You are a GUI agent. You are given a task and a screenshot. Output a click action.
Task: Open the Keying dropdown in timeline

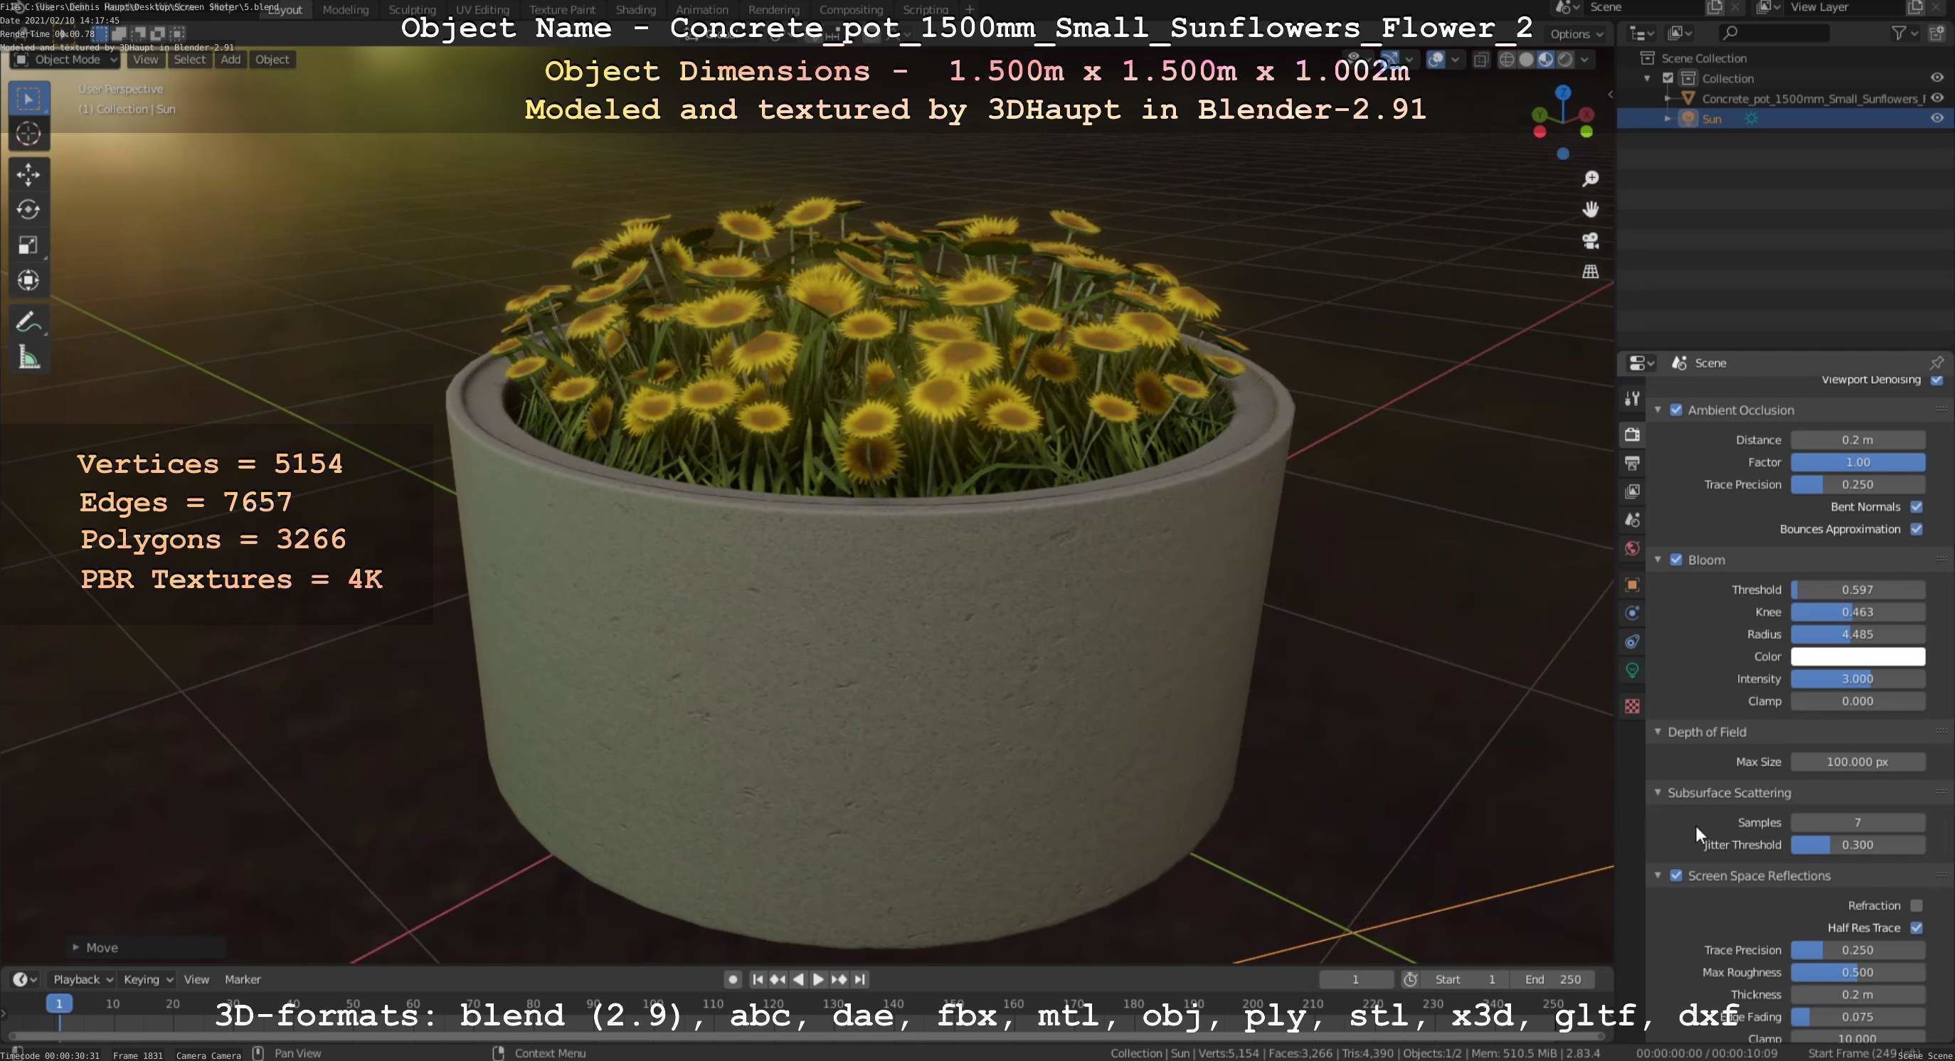point(147,979)
